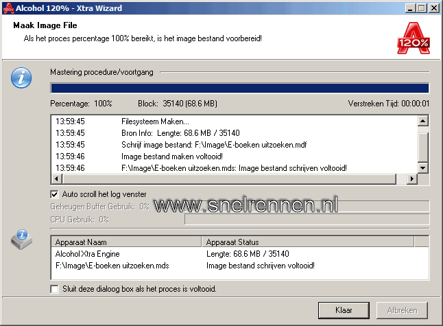Click the Block: 35140 (68.6 MB) value

pos(178,104)
